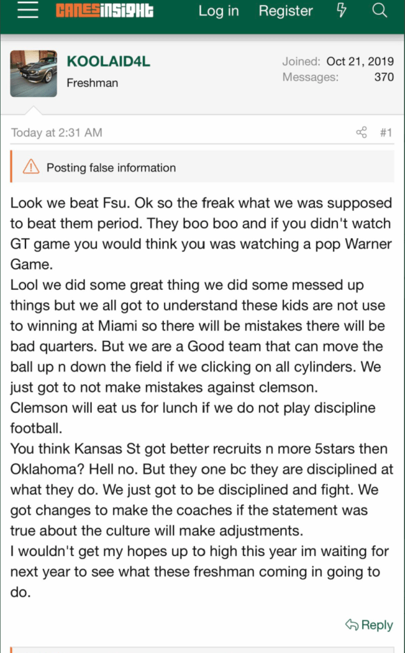Click the 'Joined:' label
405x653 pixels.
301,62
